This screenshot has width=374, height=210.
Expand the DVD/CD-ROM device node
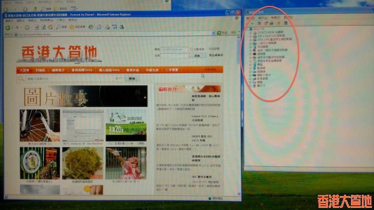point(251,32)
